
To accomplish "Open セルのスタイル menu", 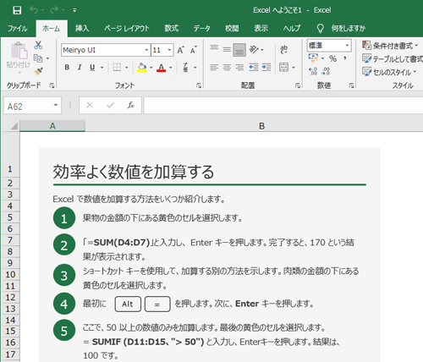I will 390,72.
